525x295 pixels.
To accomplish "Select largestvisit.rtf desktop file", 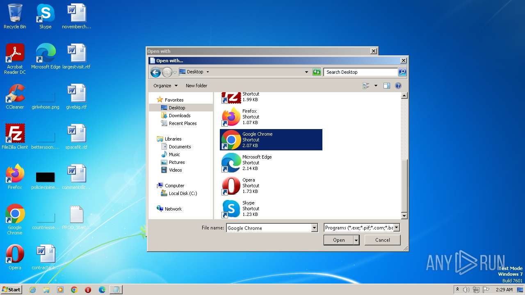I will [76, 57].
